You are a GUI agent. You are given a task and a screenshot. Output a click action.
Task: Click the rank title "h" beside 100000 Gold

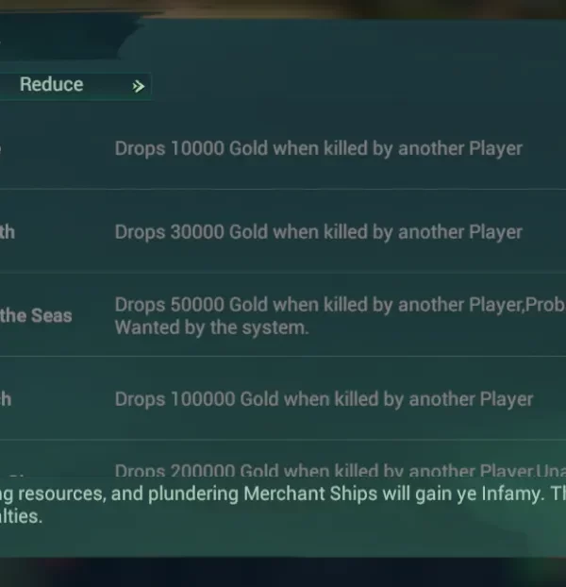pyautogui.click(x=6, y=399)
